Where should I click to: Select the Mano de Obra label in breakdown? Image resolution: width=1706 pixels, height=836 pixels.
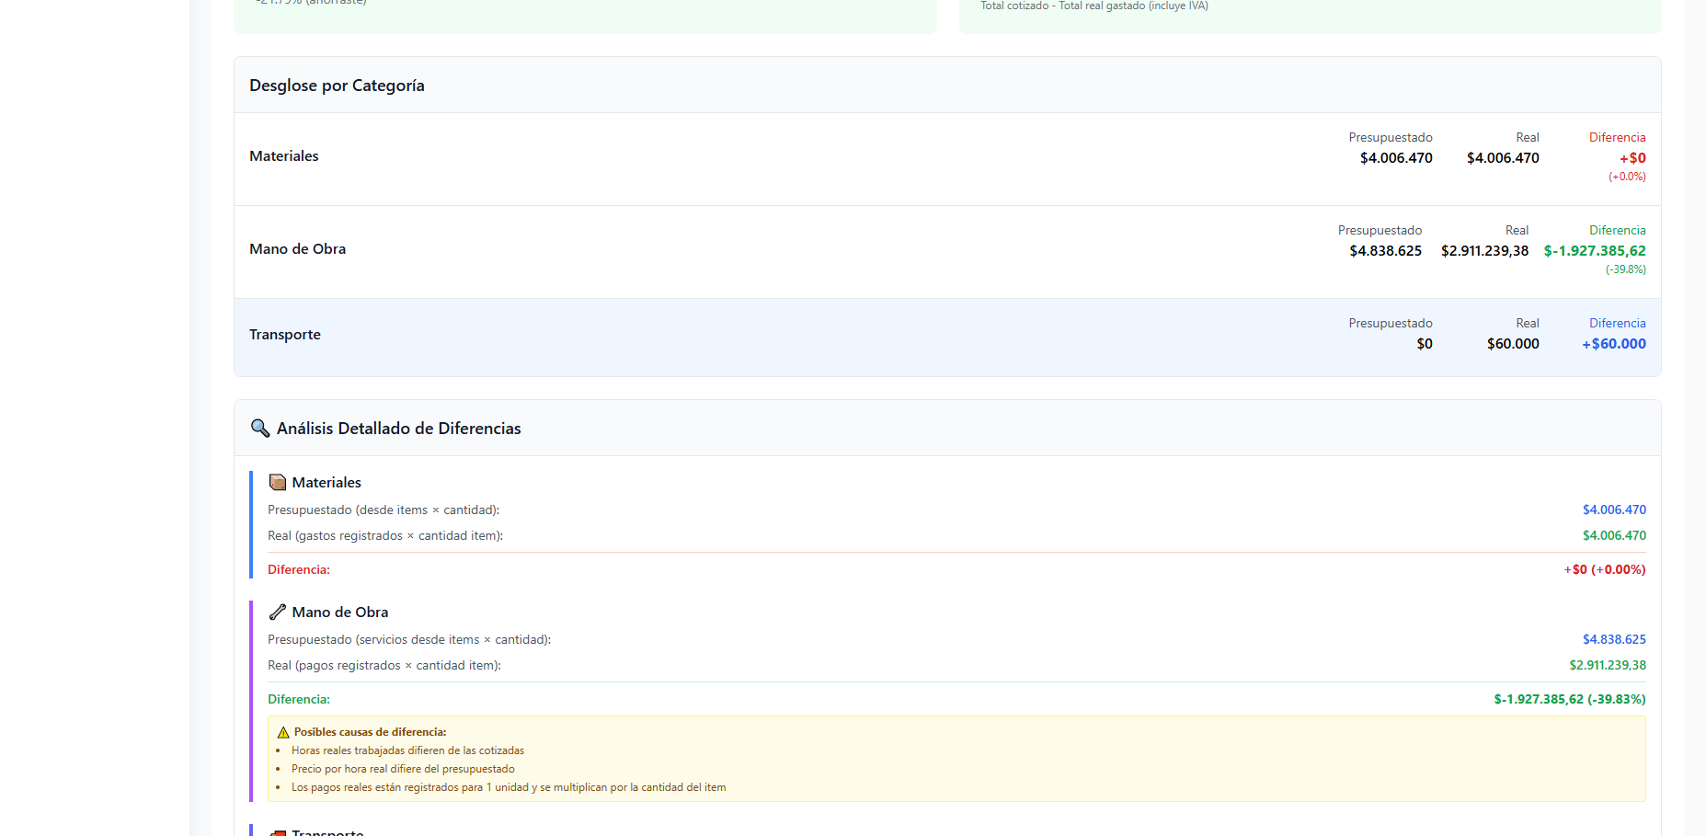pyautogui.click(x=297, y=249)
